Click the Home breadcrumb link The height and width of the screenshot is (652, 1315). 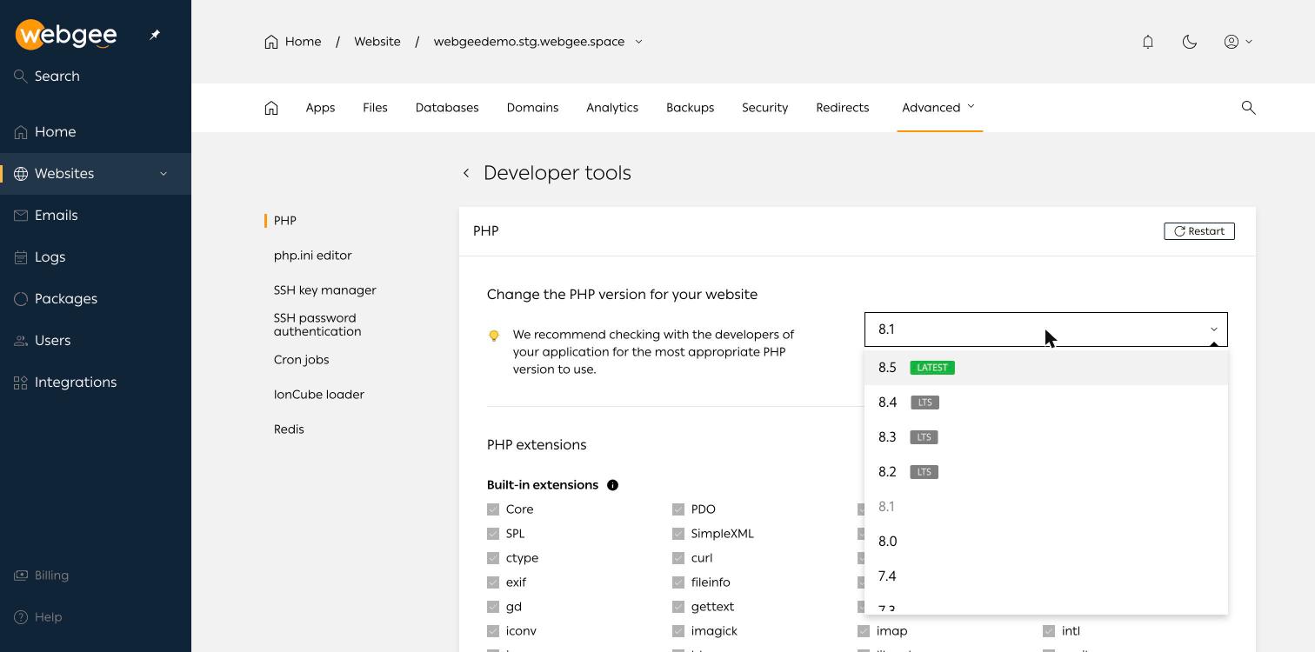point(293,42)
